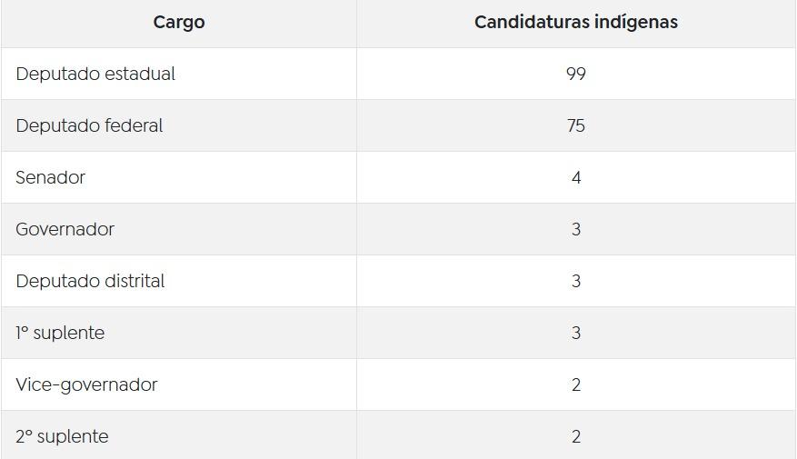Select the 2º suplente row label
The width and height of the screenshot is (797, 459).
[x=62, y=436]
